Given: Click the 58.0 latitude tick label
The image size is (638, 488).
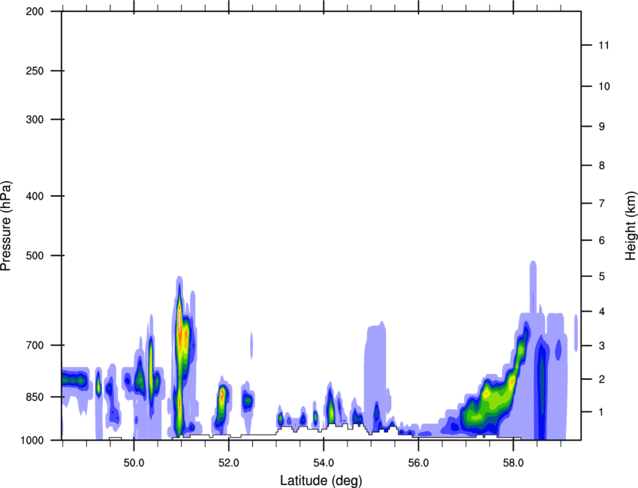Looking at the screenshot, I should 513,462.
